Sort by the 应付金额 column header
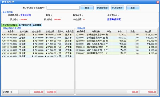This screenshot has height=97, width=160. (37, 31)
